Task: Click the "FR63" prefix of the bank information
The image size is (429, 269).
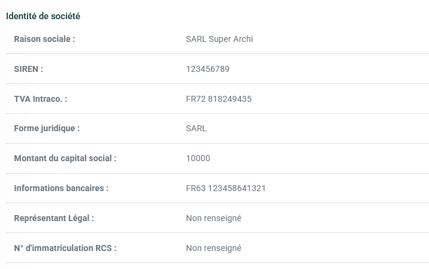Action: click(195, 188)
